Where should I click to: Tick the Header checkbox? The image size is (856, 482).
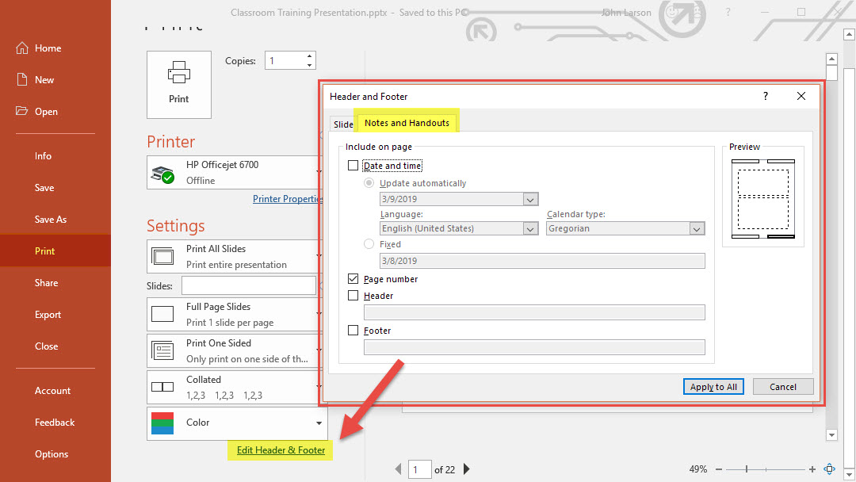[x=353, y=296]
